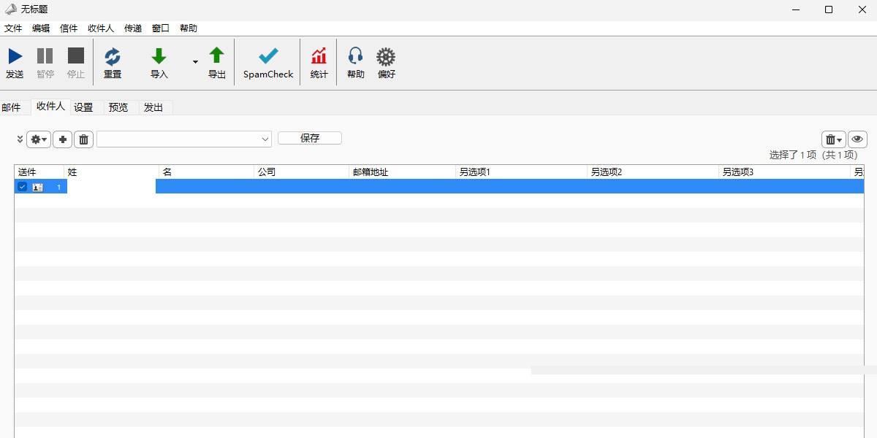Image resolution: width=877 pixels, height=438 pixels.
Task: Export the recipients
Action: (x=217, y=62)
